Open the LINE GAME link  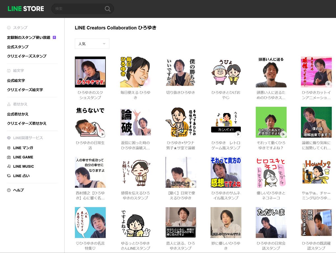tap(23, 157)
